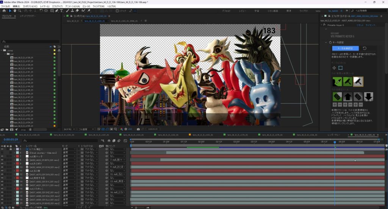Select the Primatte point sampling crosshair
The width and height of the screenshot is (388, 209).
click(x=334, y=68)
